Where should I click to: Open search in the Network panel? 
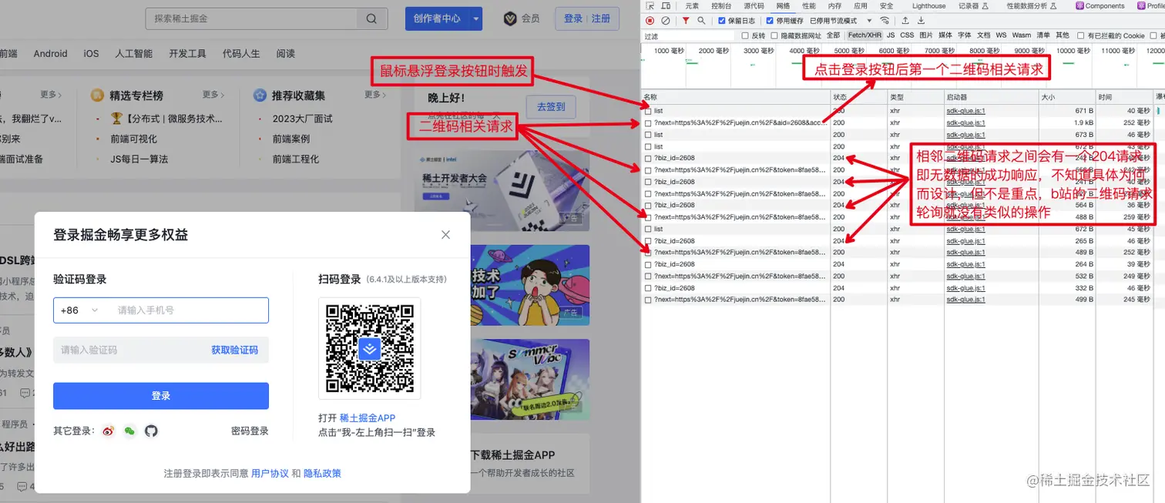[702, 21]
